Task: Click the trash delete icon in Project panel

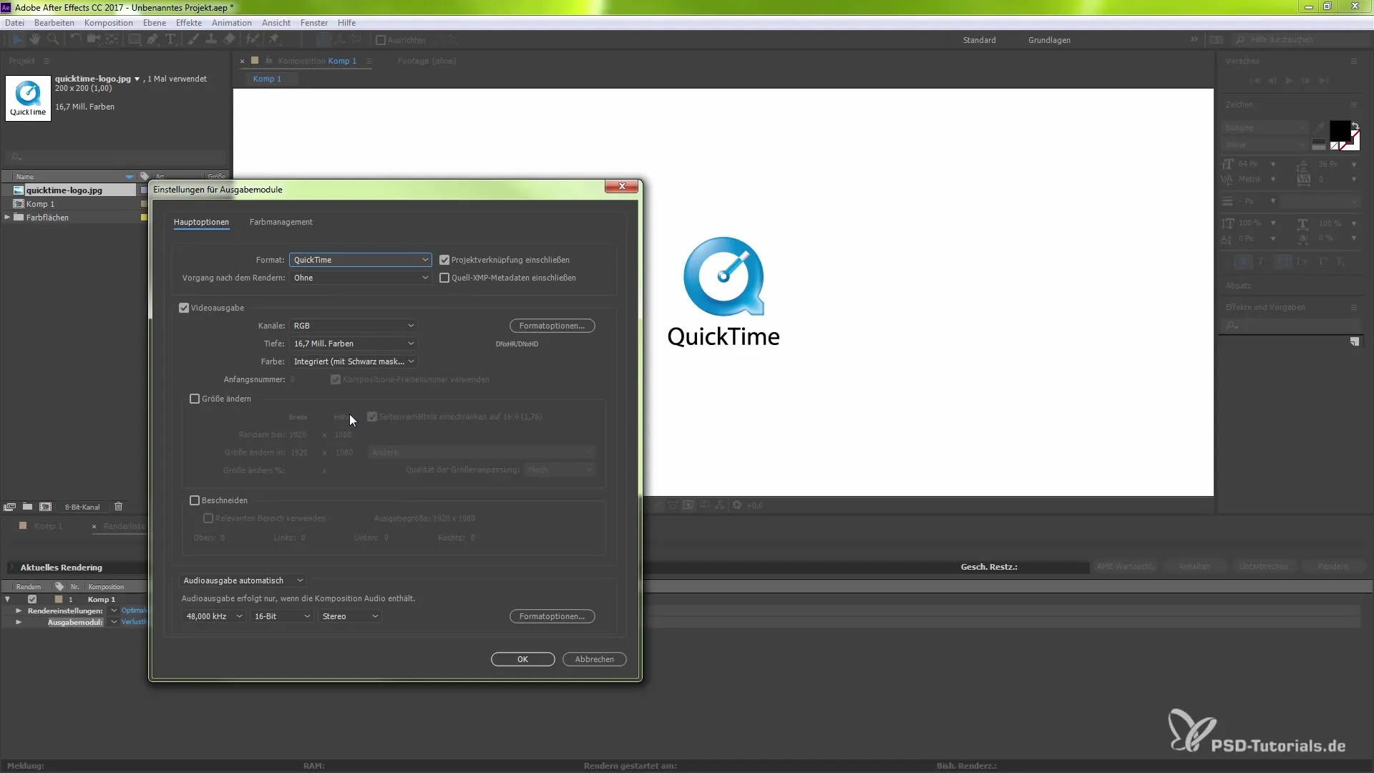Action: click(119, 507)
